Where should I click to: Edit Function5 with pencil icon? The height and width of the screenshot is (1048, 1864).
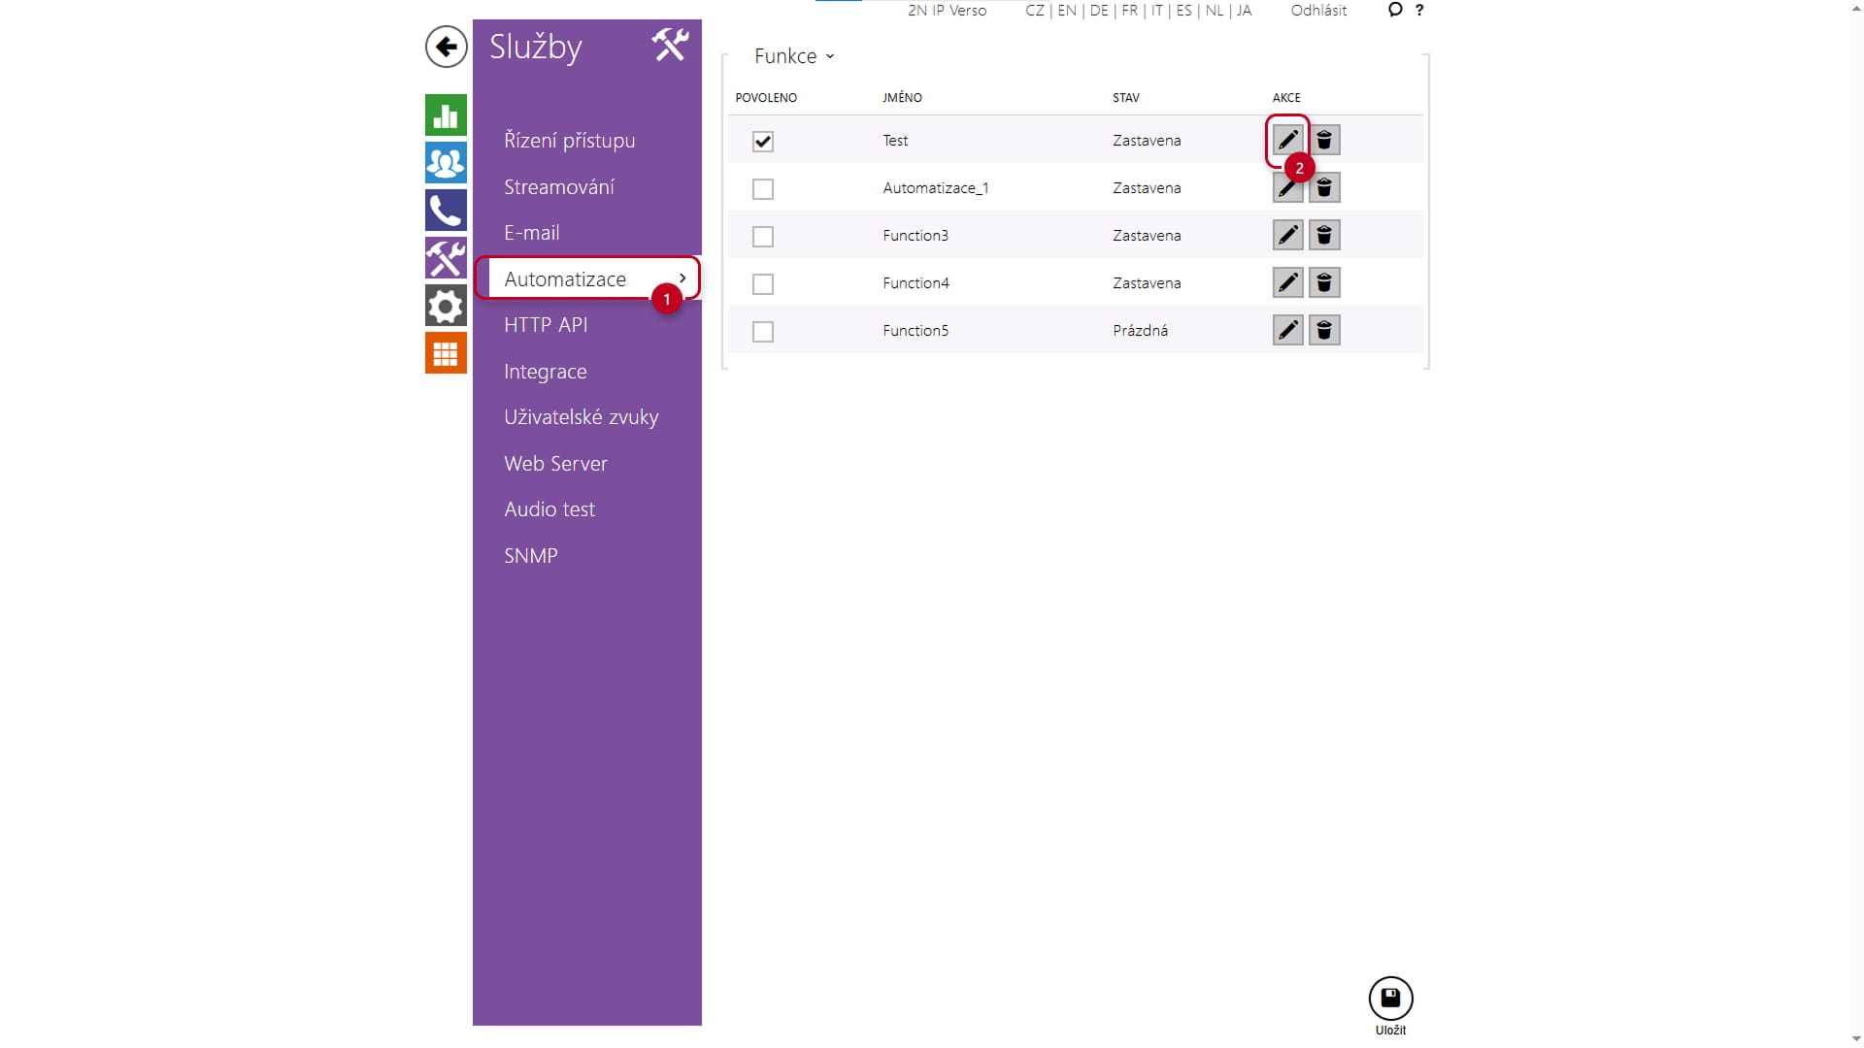1287,331
